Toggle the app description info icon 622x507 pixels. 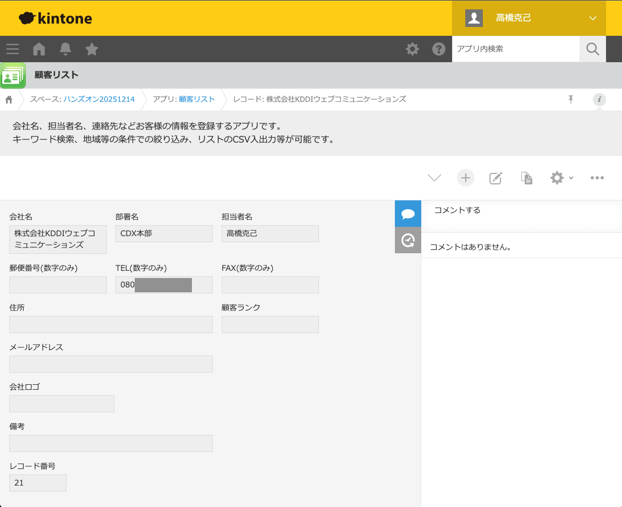(x=599, y=100)
